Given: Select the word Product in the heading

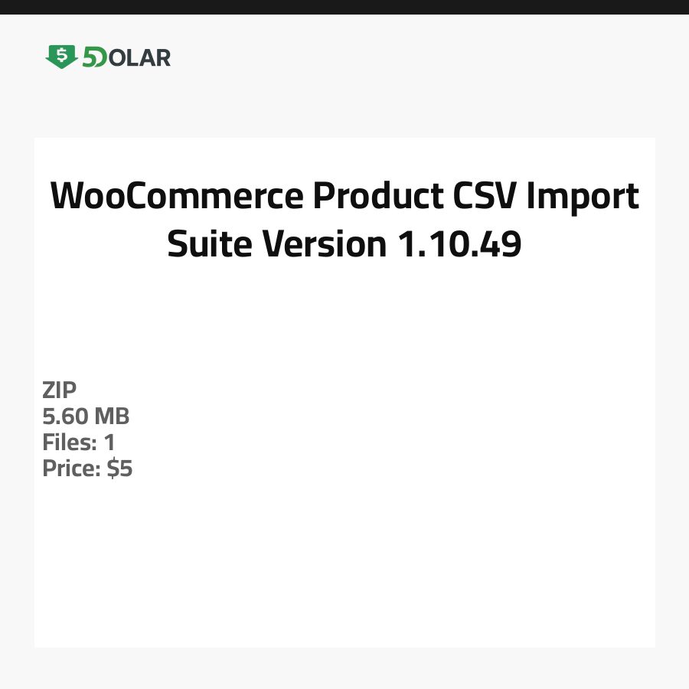Looking at the screenshot, I should 372,197.
